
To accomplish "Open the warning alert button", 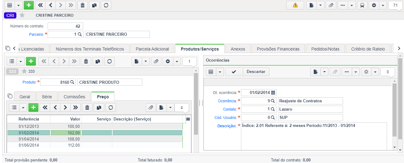I will pos(295,5).
